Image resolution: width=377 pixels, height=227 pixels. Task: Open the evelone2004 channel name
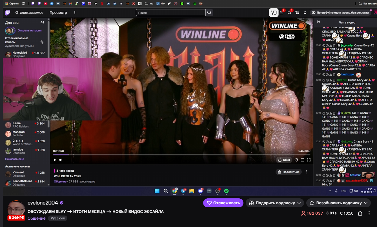tap(43, 203)
